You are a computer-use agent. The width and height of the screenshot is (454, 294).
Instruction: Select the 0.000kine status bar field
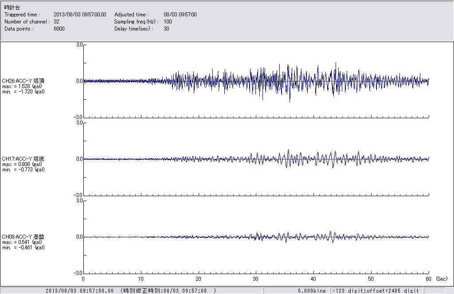[x=312, y=290]
